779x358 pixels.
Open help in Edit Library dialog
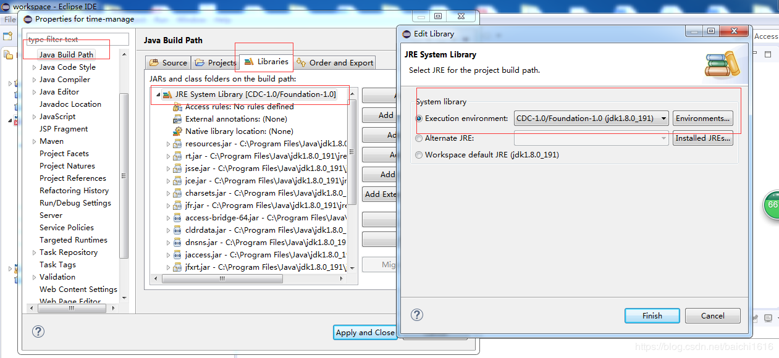[x=417, y=315]
